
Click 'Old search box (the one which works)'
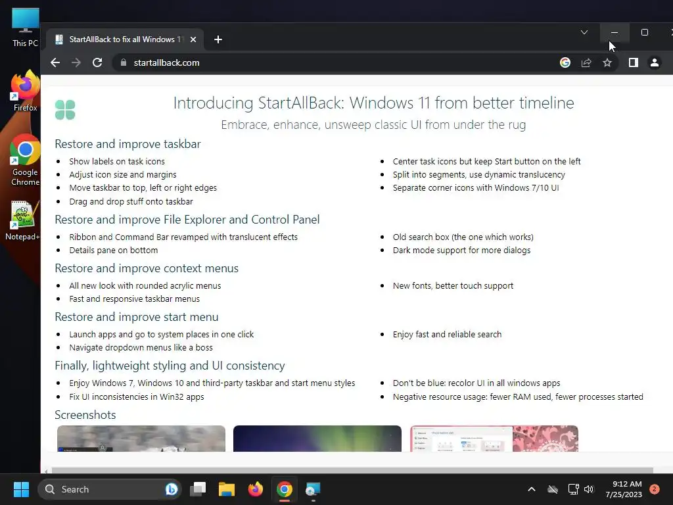463,237
